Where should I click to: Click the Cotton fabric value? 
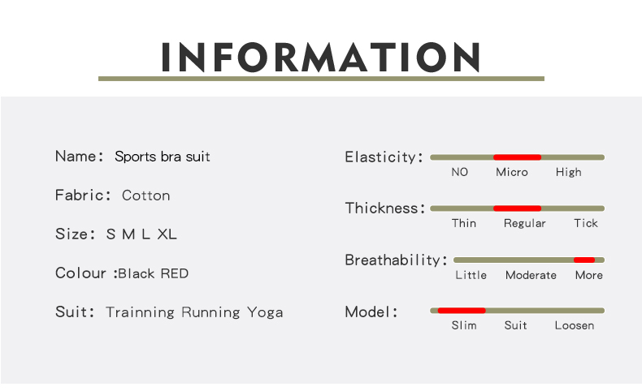145,195
